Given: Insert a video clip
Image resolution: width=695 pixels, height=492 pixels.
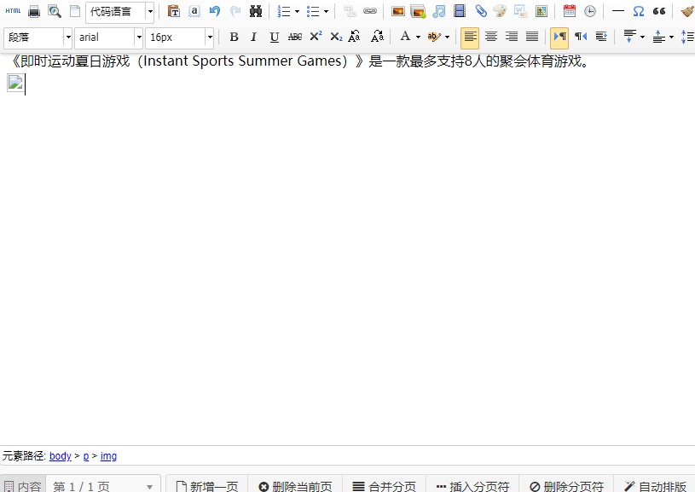Looking at the screenshot, I should (x=460, y=11).
